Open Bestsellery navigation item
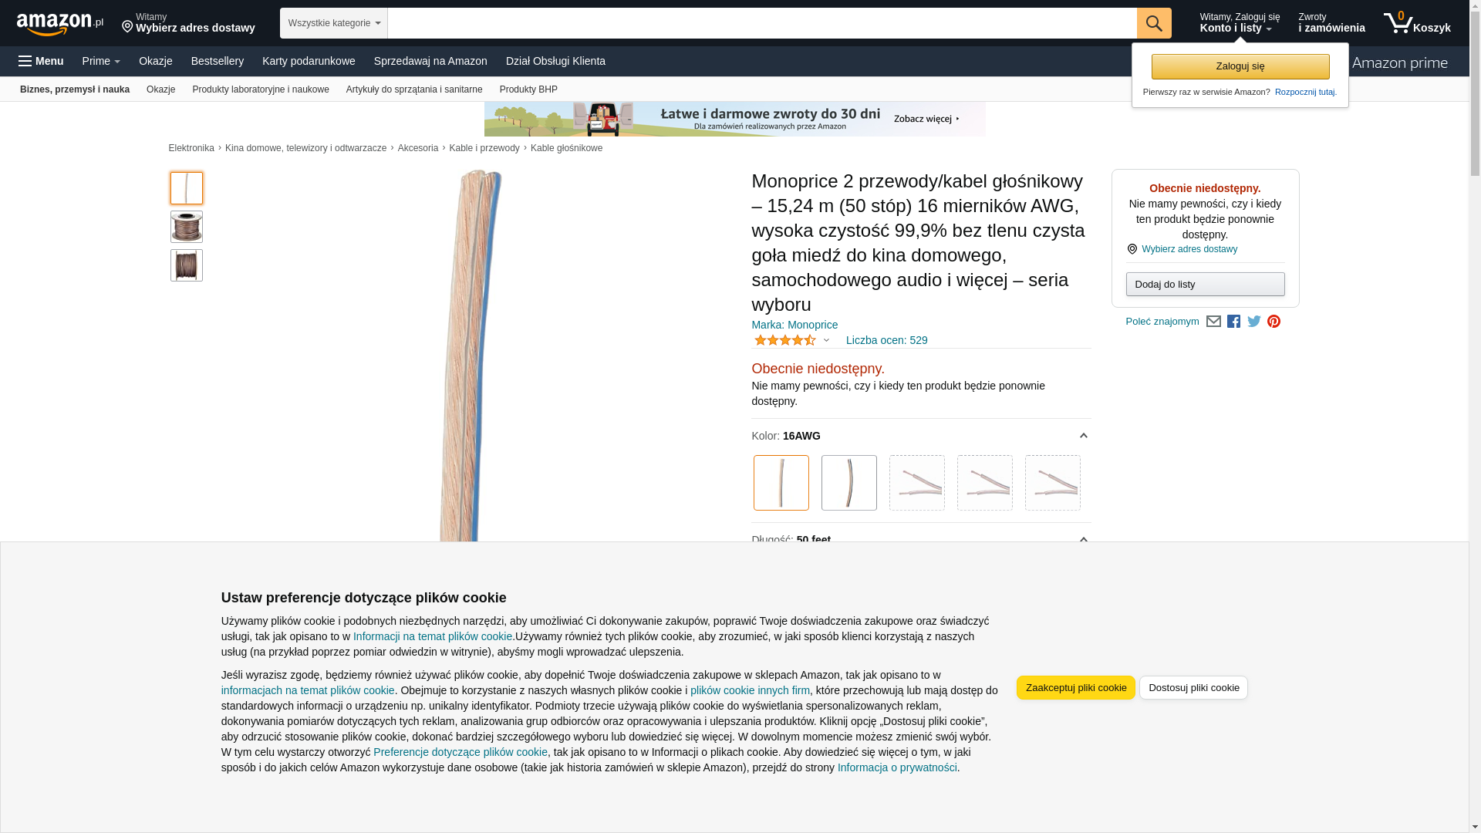1481x833 pixels. (x=217, y=61)
